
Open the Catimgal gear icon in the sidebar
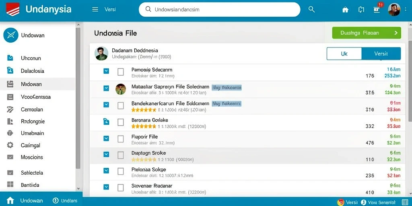click(x=10, y=145)
